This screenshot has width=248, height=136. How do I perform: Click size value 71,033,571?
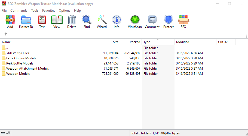tap(111, 69)
